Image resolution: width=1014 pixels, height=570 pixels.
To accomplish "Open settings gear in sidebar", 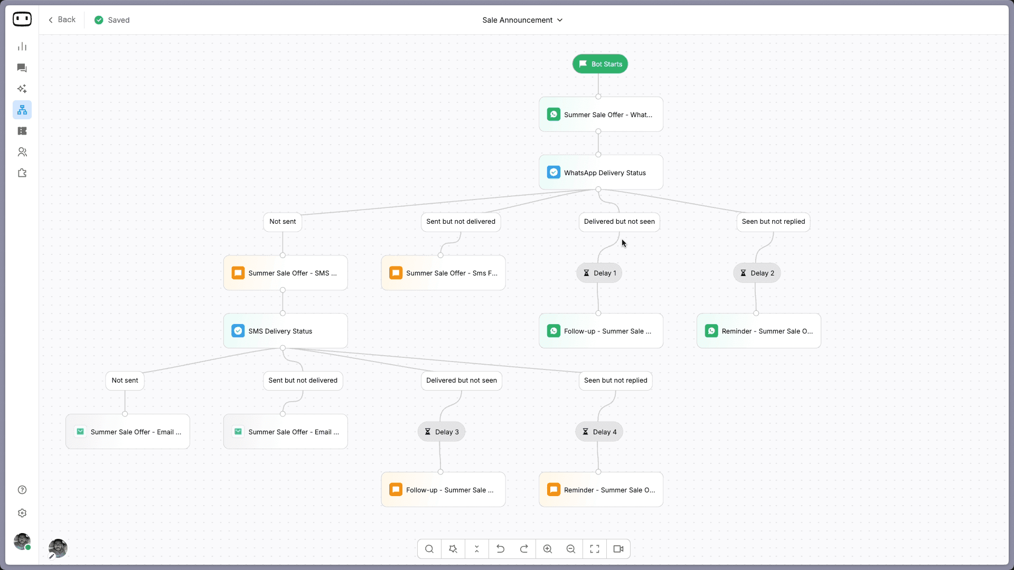I will coord(22,513).
